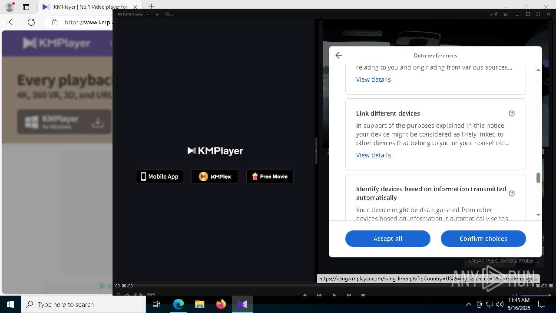Open the Edge profile icon
556x313 pixels.
pos(10,7)
